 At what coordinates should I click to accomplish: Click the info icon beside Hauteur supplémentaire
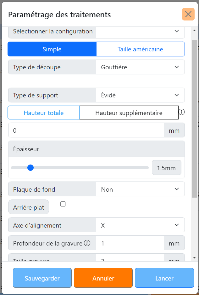coord(182,112)
